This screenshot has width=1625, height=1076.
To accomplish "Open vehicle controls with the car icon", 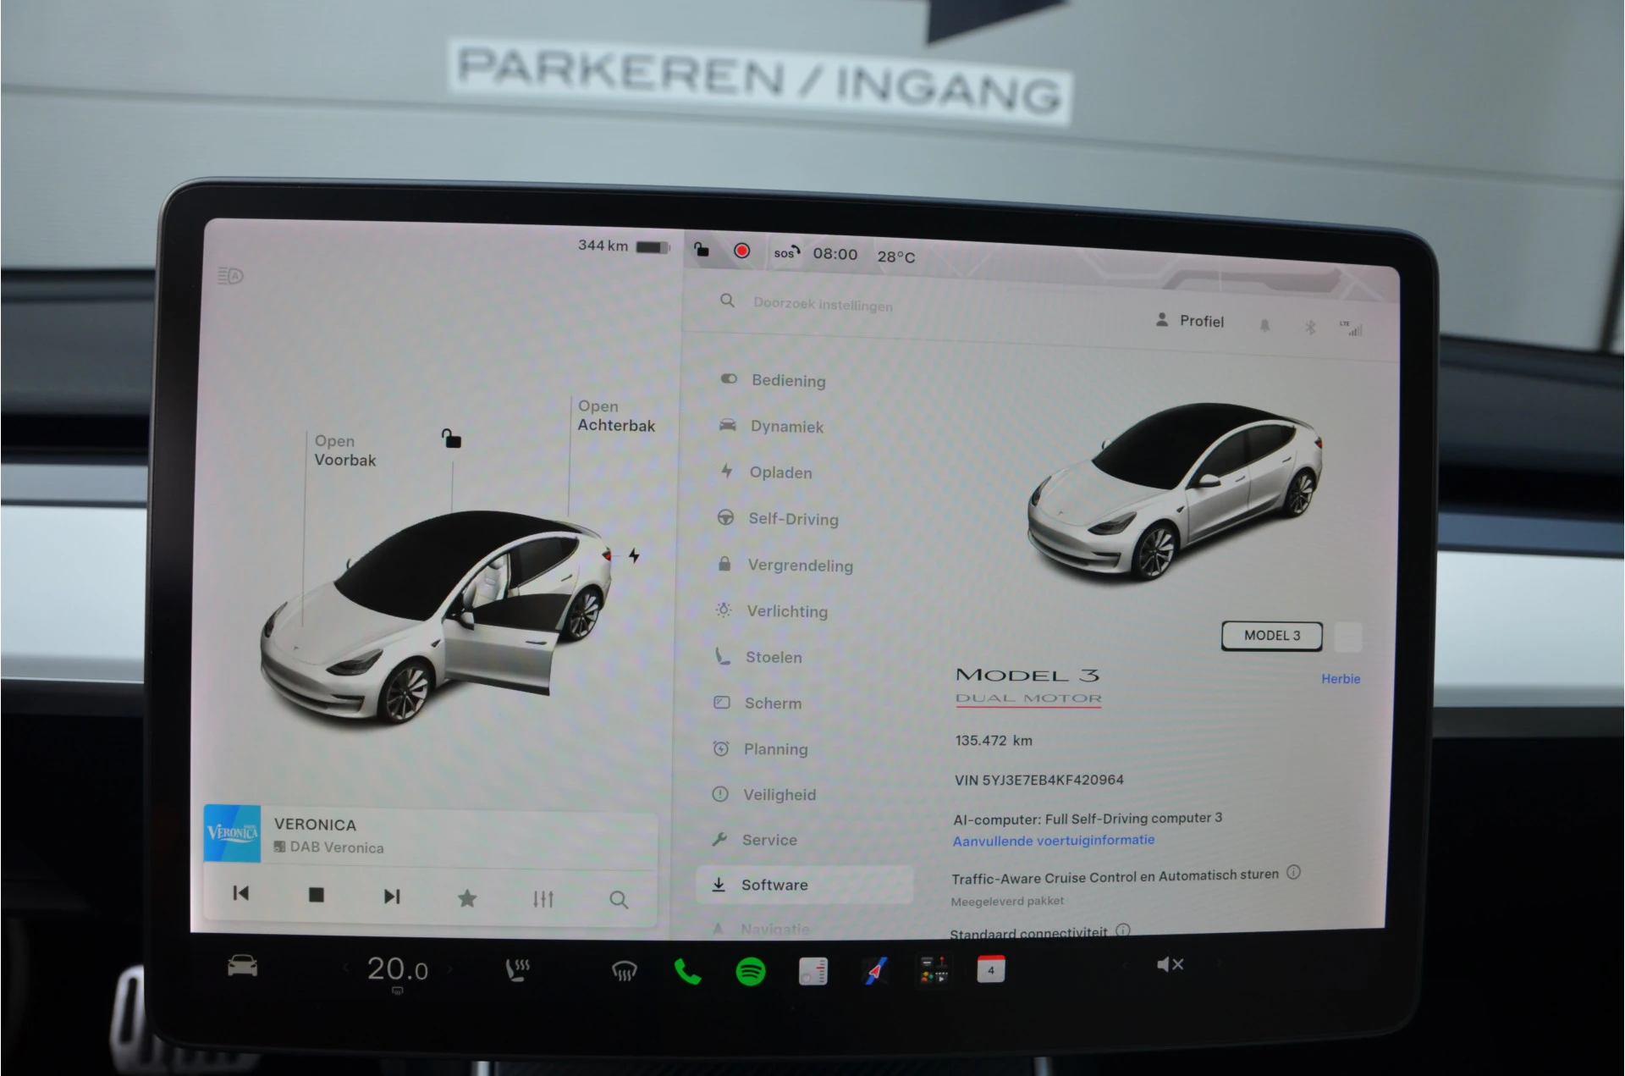I will coord(243,965).
